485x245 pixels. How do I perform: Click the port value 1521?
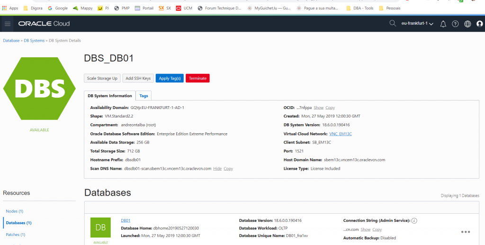(299, 151)
